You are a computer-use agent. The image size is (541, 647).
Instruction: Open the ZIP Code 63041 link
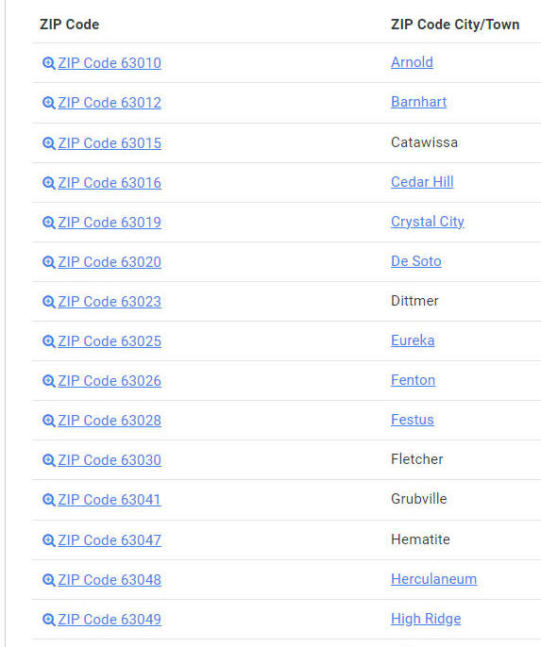(110, 500)
